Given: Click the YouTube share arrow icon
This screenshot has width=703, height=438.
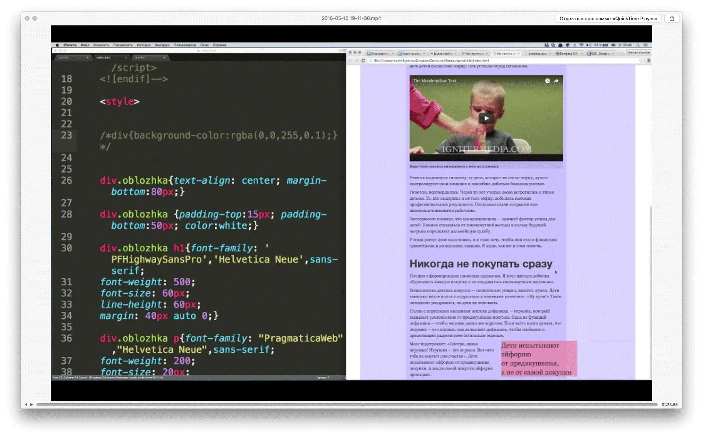Looking at the screenshot, I should [x=556, y=81].
